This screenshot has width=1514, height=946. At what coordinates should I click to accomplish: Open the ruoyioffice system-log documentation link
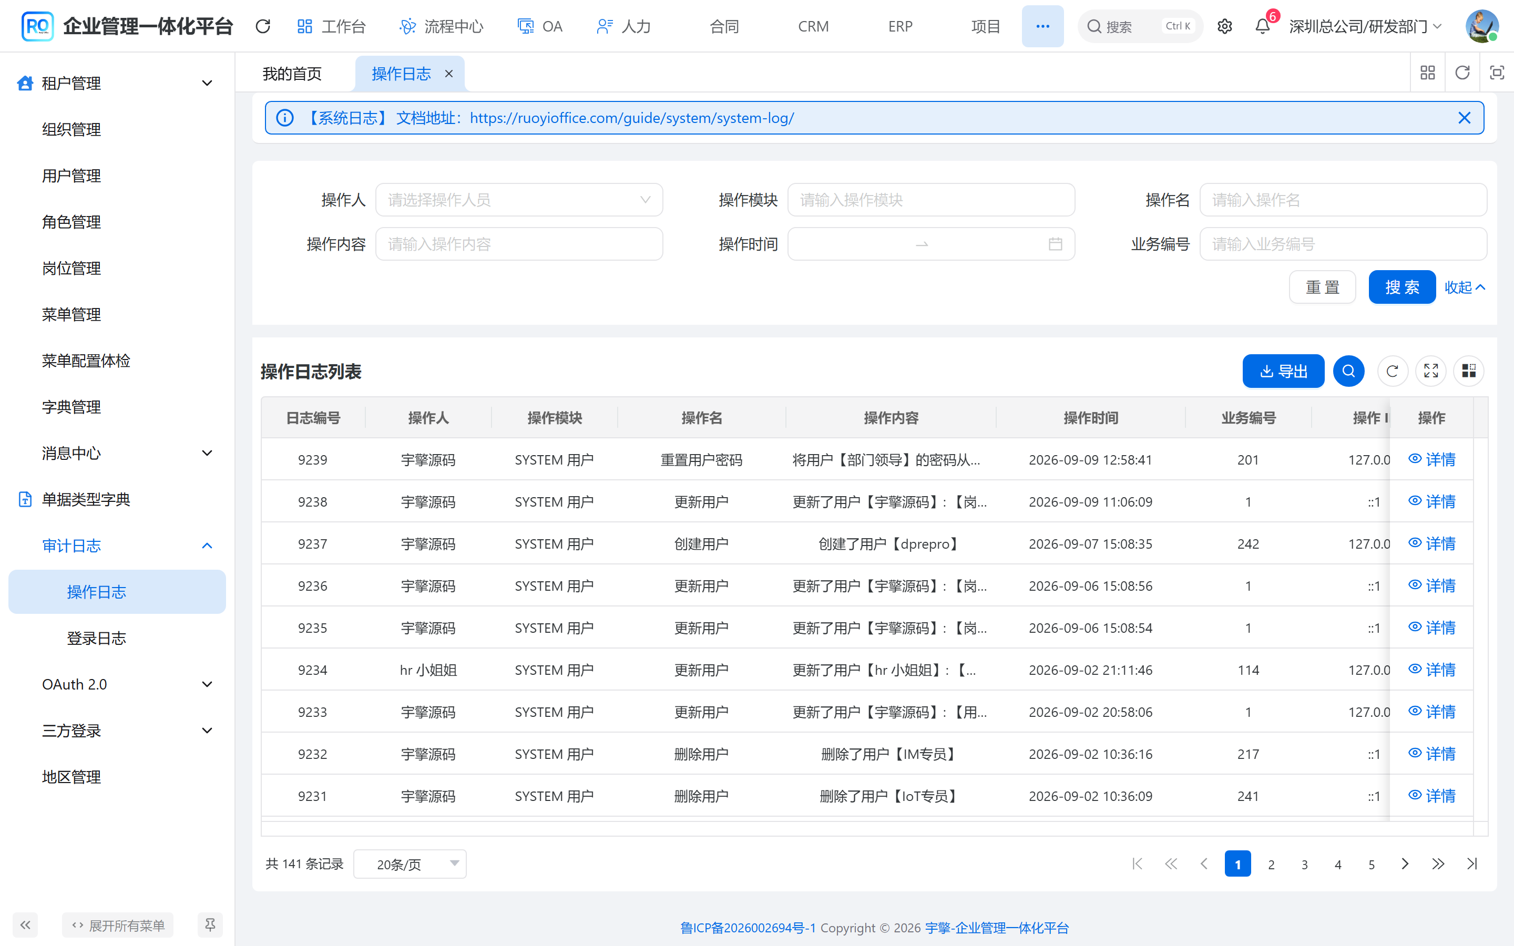point(631,118)
